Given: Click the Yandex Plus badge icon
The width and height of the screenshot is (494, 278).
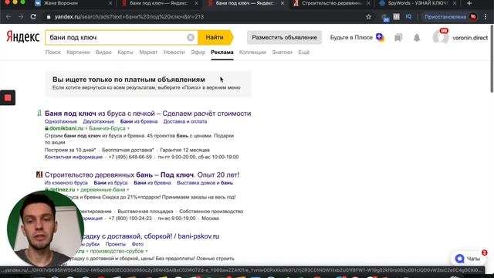Looking at the screenshot, I should 380,37.
